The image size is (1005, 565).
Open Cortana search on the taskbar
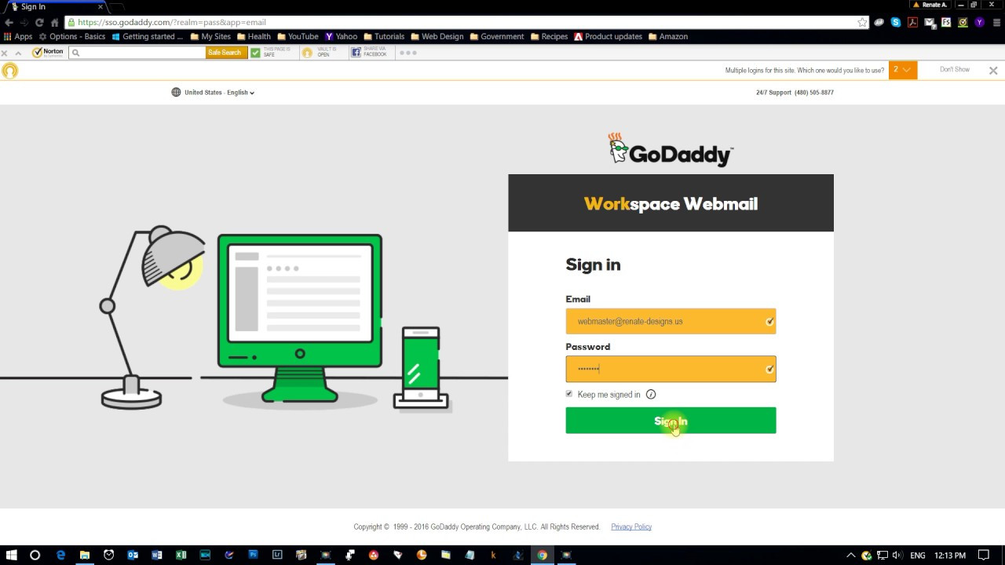[x=35, y=556]
